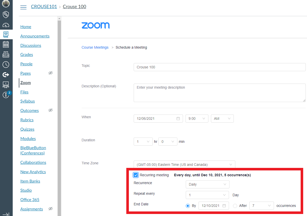307x216 pixels.
Task: Open Office 365 in the course menu
Action: [x=30, y=200]
